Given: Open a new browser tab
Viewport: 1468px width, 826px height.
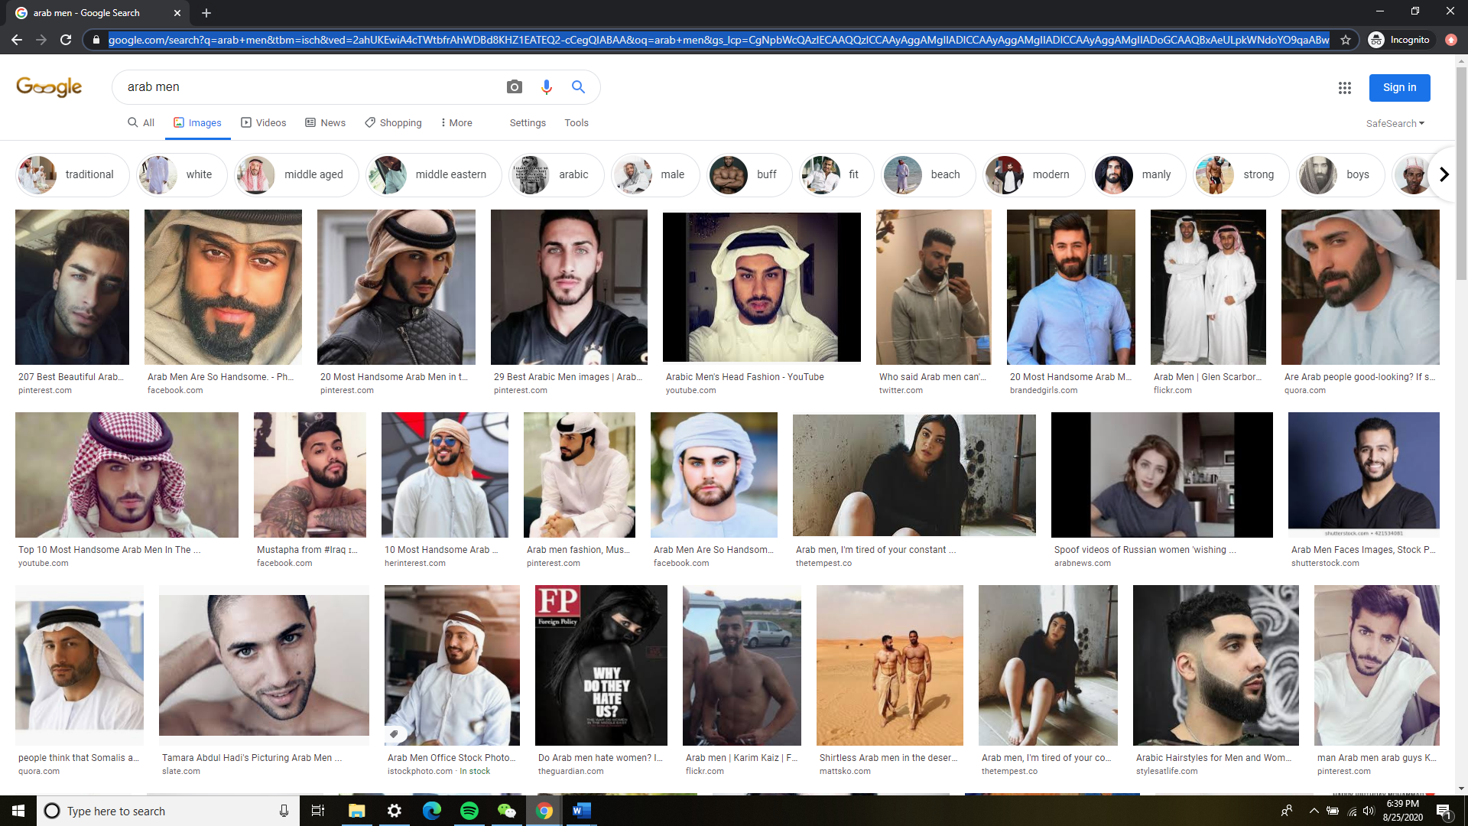Looking at the screenshot, I should tap(206, 13).
